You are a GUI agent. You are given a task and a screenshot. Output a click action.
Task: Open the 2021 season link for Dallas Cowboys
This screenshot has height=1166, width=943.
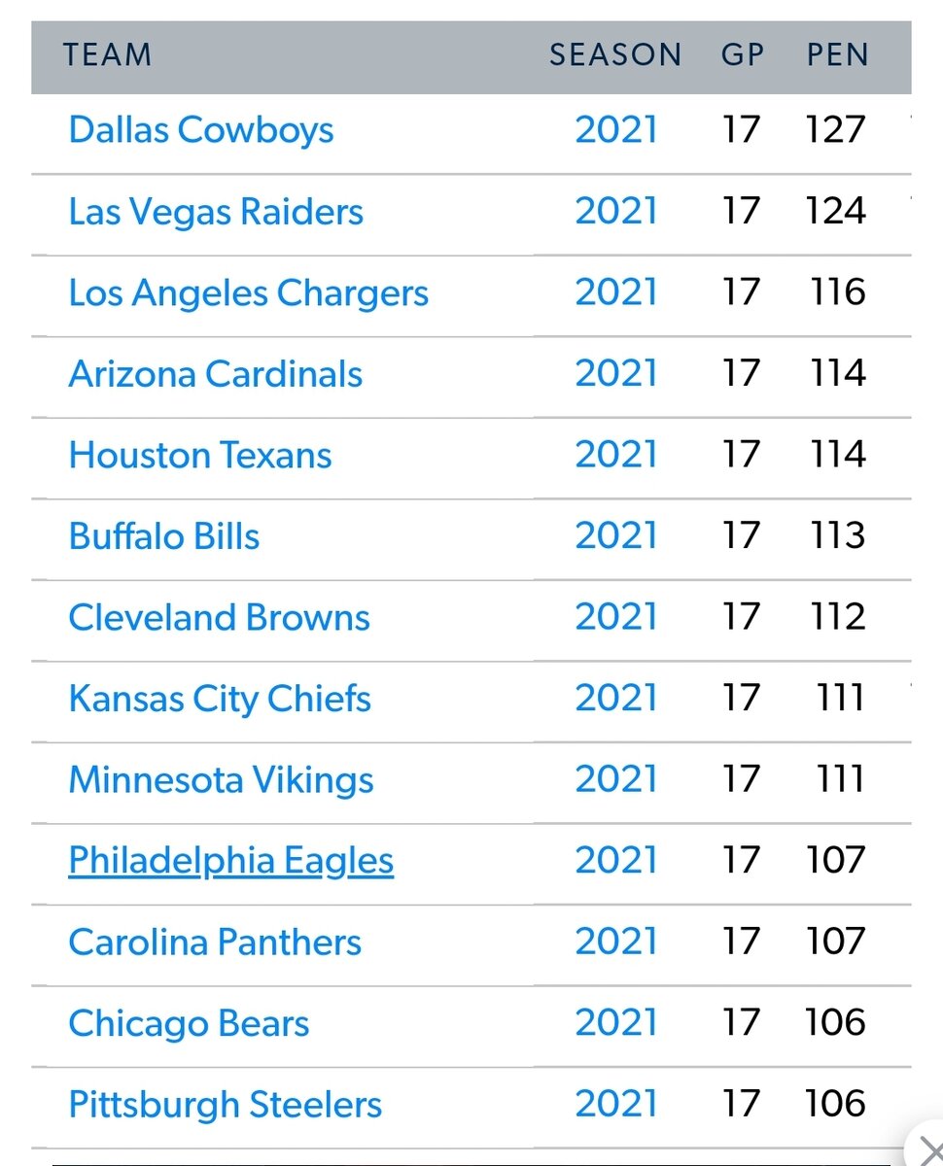616,130
